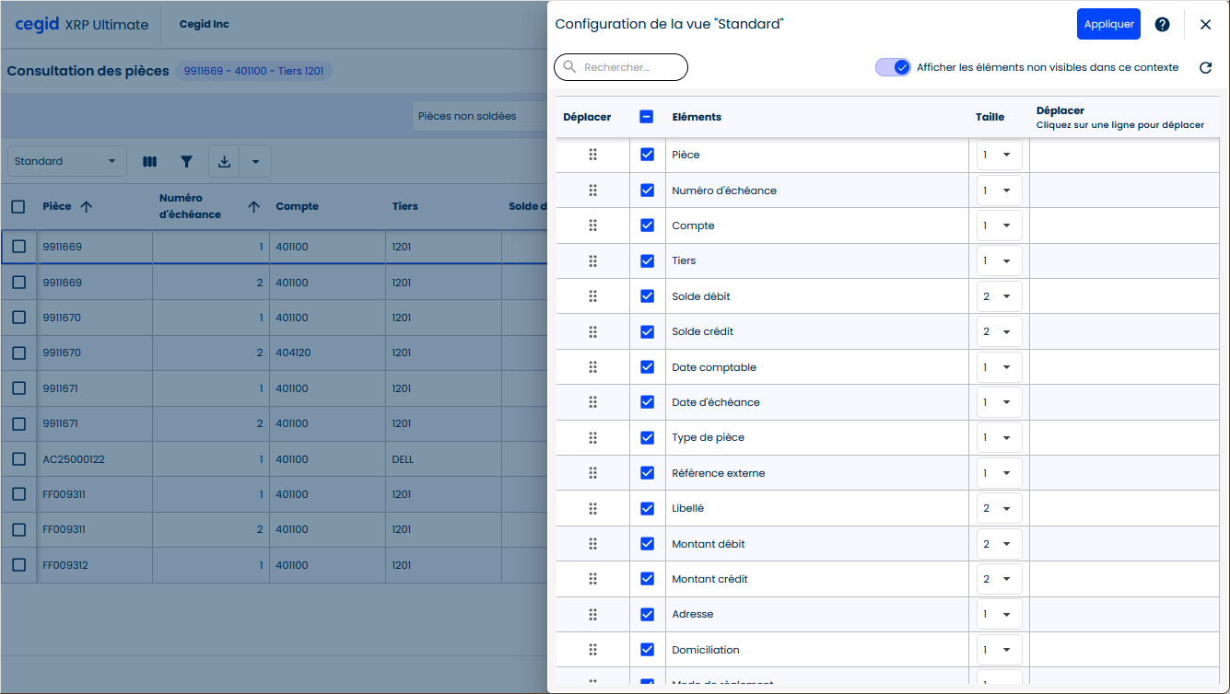Expand the export options dropdown arrow
The image size is (1230, 694).
[255, 162]
